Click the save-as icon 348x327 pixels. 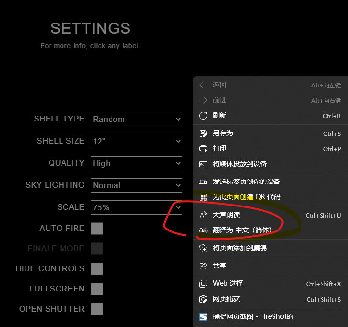[203, 133]
